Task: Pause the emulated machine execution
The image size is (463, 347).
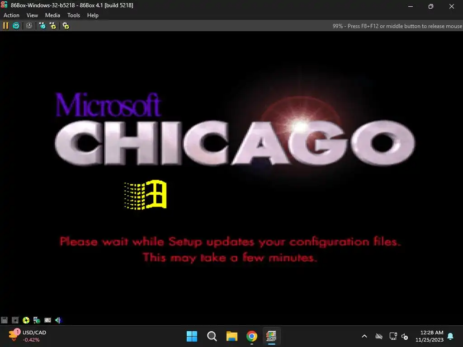Action: 5,26
